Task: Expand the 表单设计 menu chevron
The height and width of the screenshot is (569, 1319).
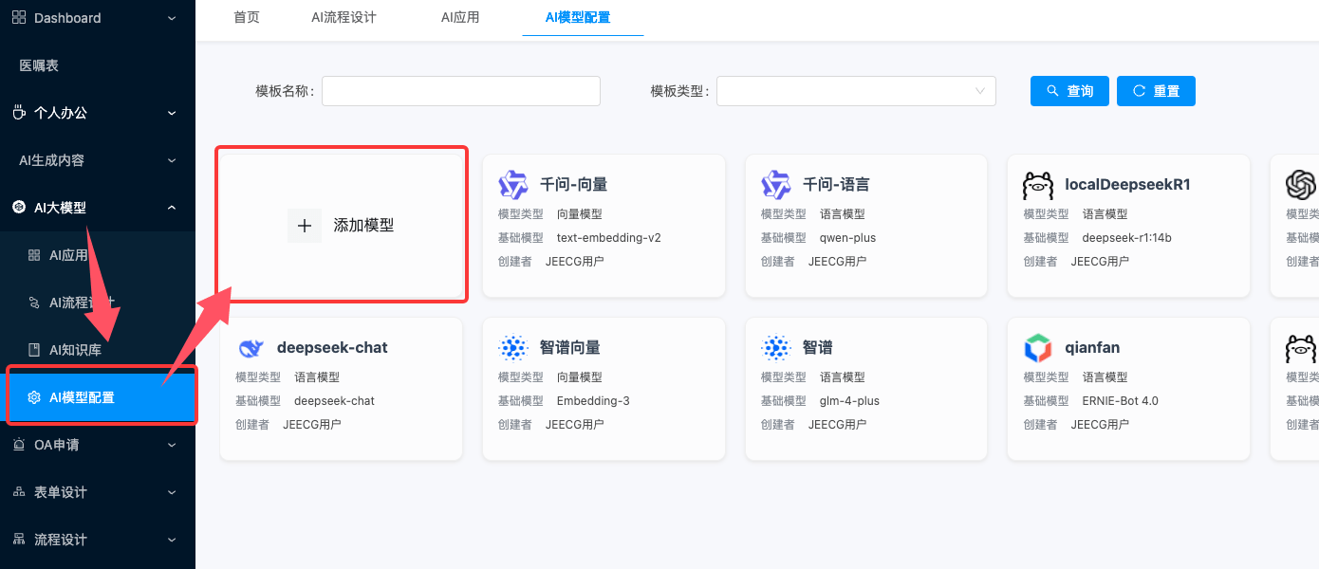Action: 172,492
